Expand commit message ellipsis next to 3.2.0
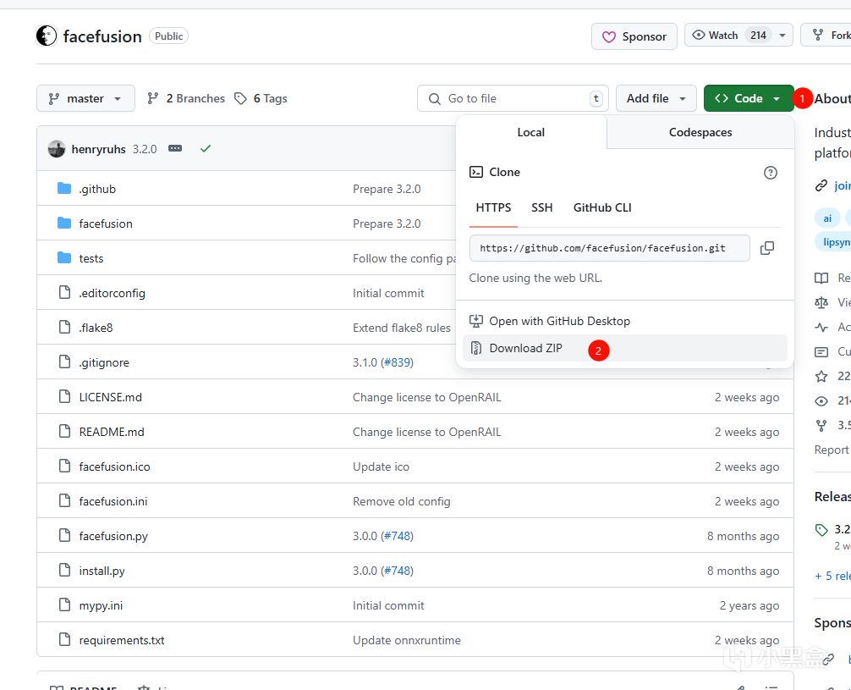This screenshot has width=851, height=690. pyautogui.click(x=175, y=148)
